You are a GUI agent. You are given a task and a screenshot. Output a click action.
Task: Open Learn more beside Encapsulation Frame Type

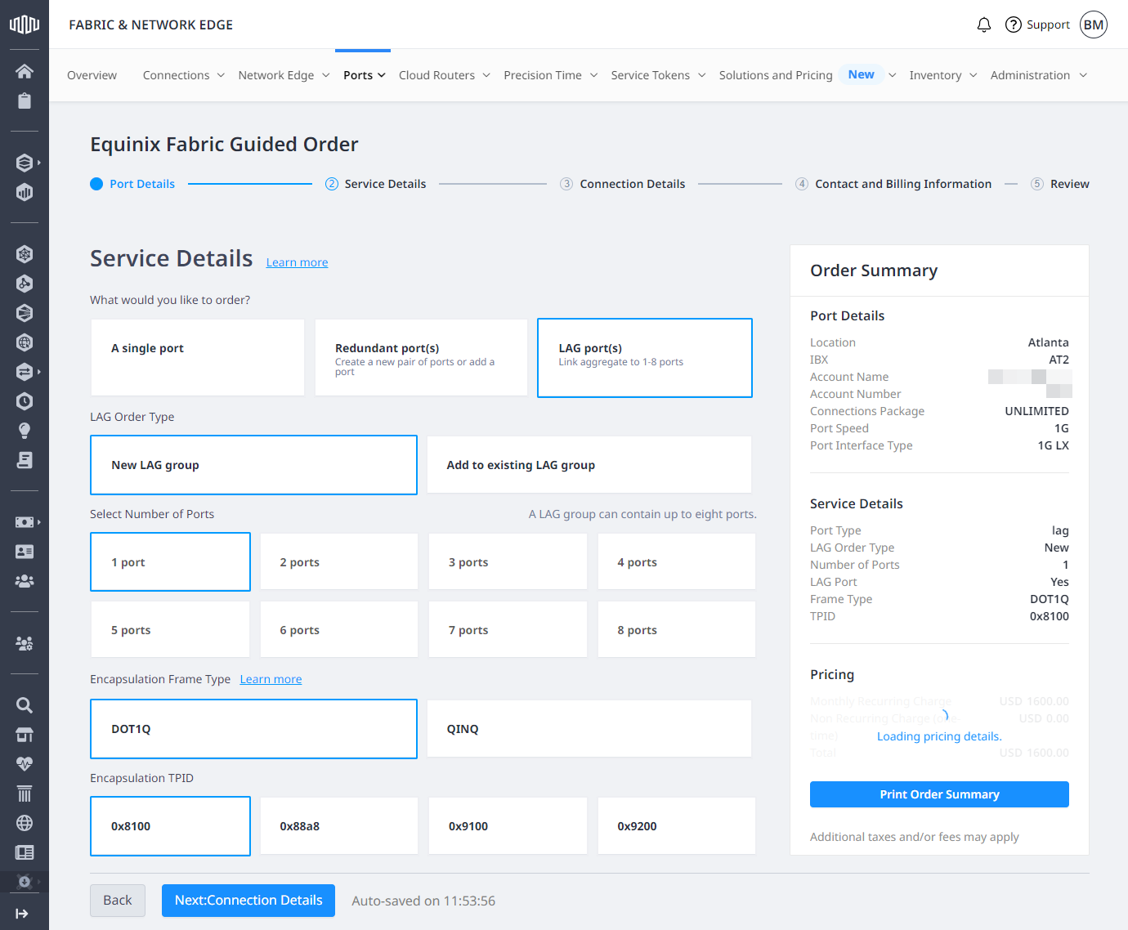[271, 679]
